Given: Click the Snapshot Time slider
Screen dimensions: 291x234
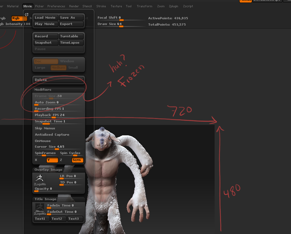Looking at the screenshot, I should point(59,122).
